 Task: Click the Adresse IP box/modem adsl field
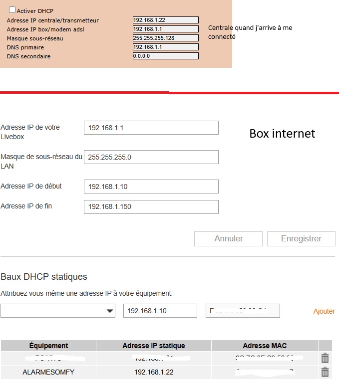coord(165,29)
